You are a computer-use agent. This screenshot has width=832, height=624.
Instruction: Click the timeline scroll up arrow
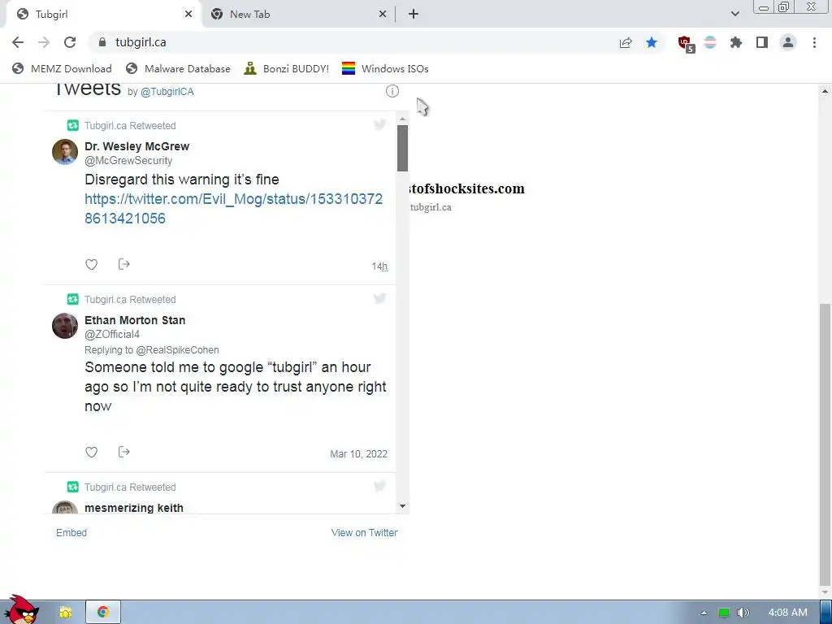402,119
